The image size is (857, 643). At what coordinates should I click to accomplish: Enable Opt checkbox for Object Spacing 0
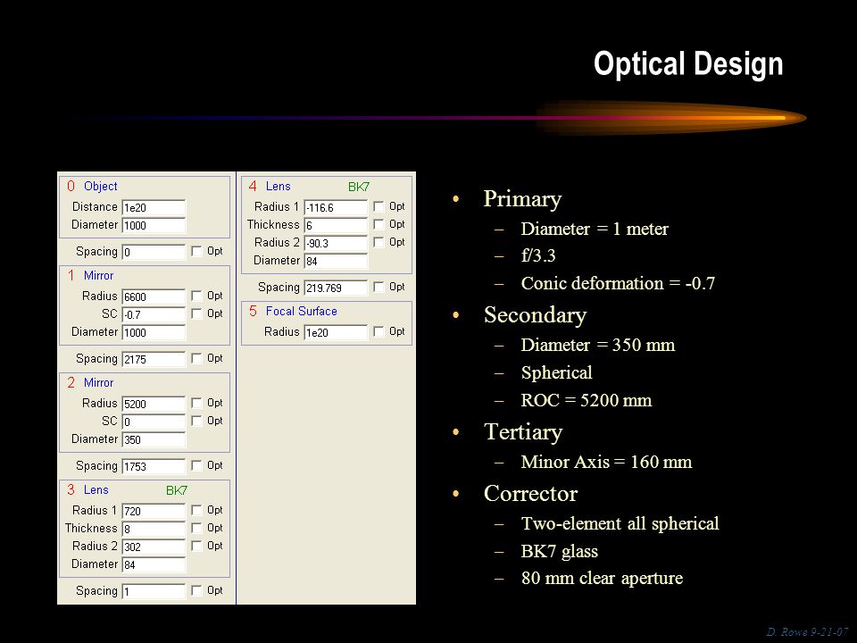pyautogui.click(x=196, y=251)
